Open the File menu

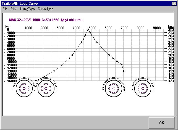pyautogui.click(x=5, y=9)
